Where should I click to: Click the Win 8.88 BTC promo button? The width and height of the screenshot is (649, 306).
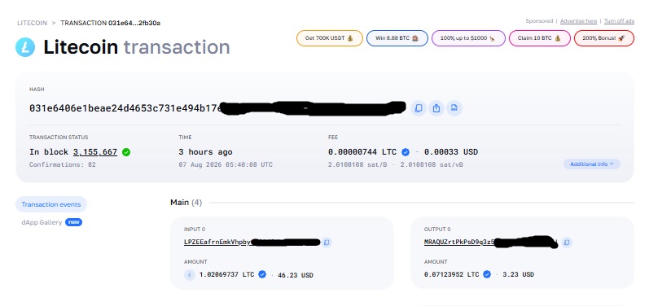397,38
